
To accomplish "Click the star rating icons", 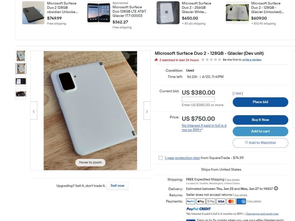I will 211,60.
